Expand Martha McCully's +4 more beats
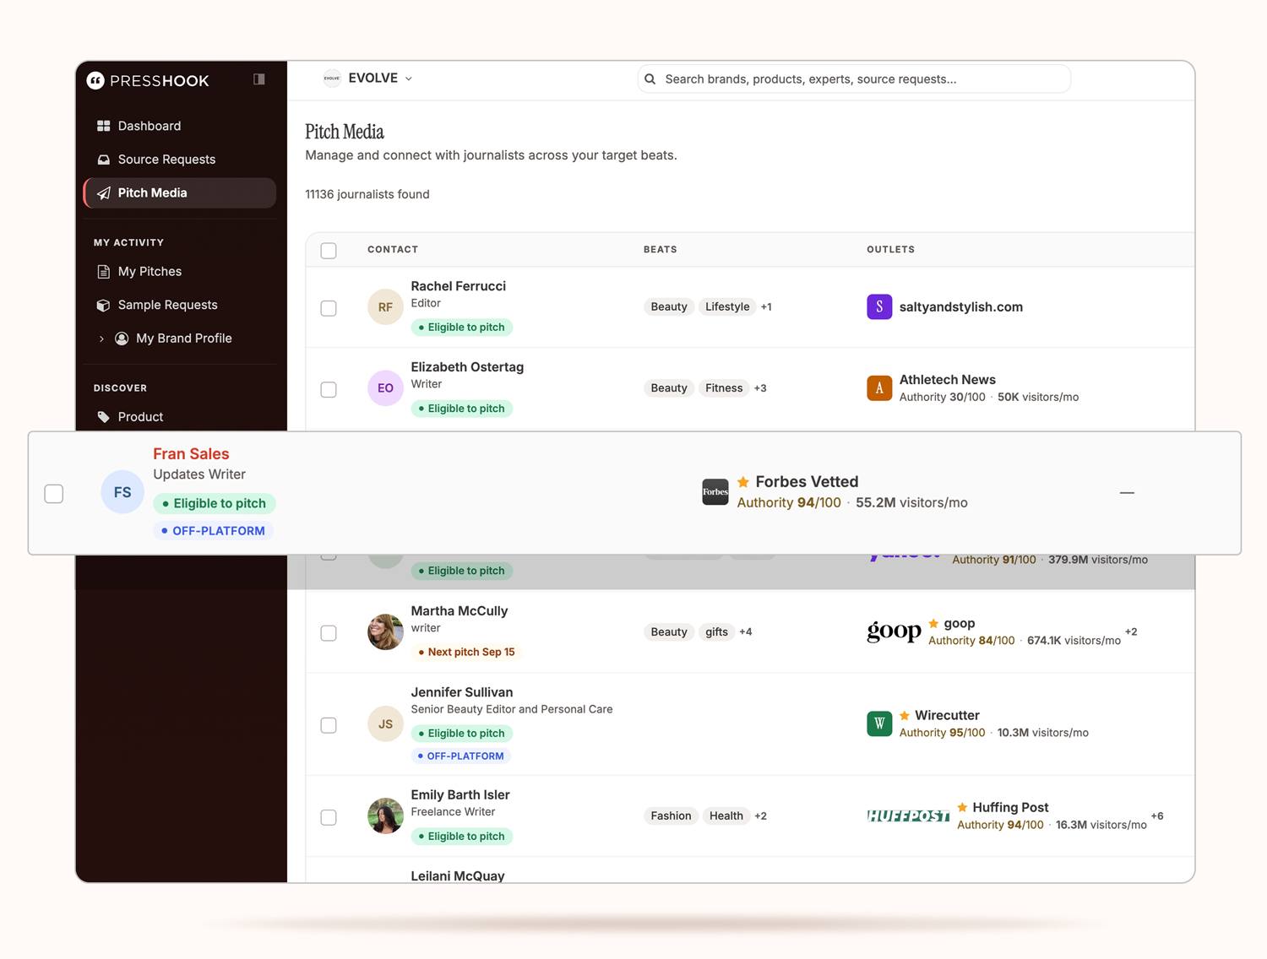Screen dimensions: 1267x959 (x=746, y=631)
